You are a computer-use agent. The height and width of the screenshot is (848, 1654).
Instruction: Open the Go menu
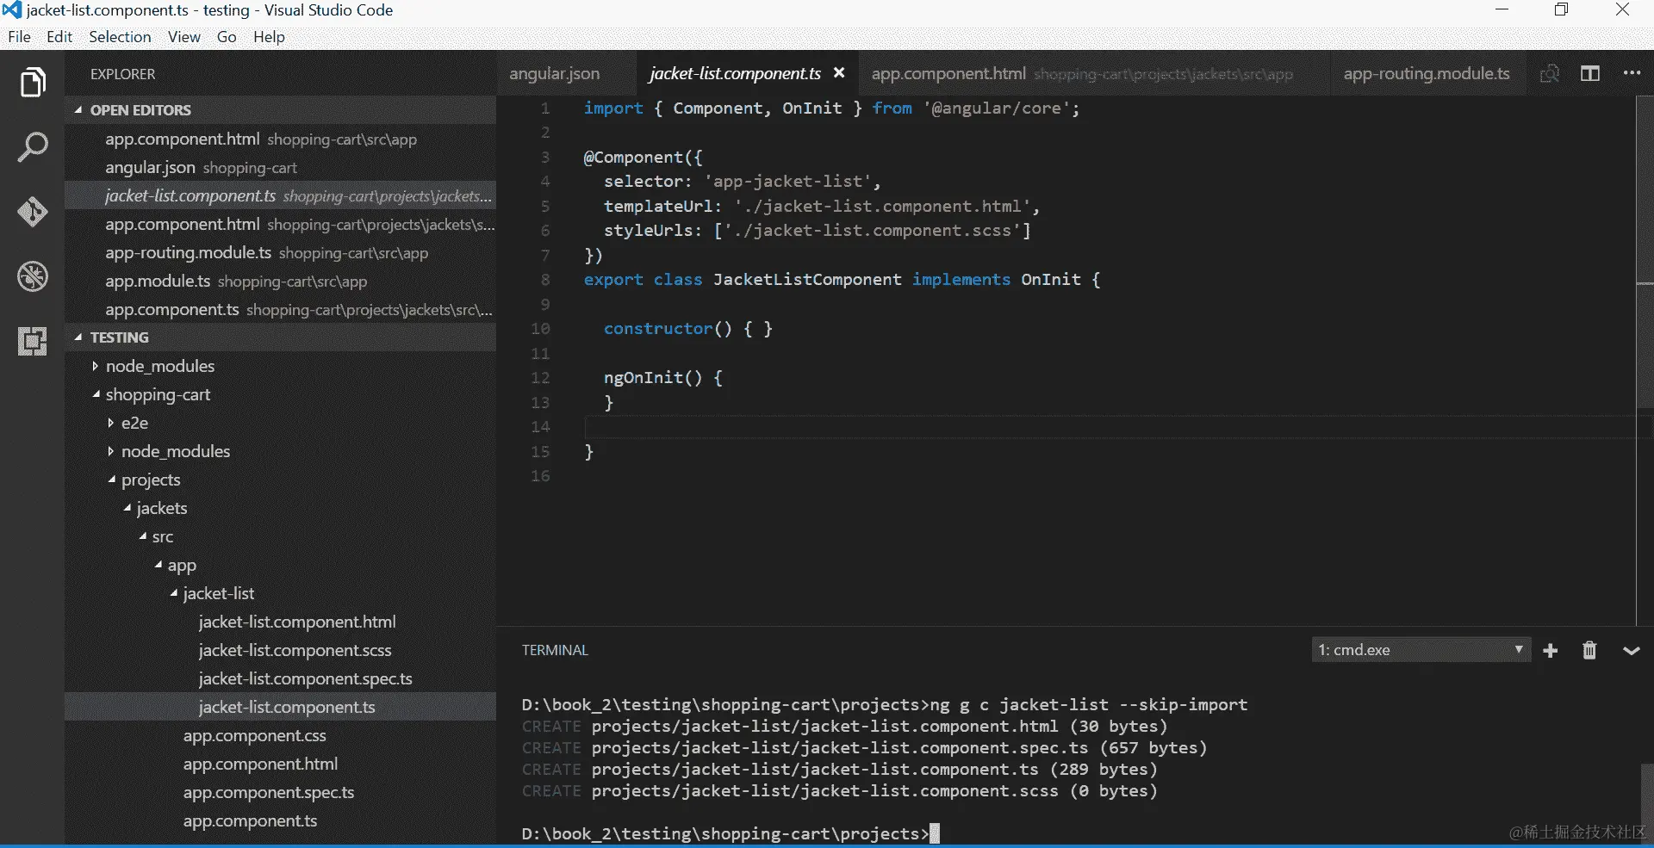pyautogui.click(x=227, y=36)
